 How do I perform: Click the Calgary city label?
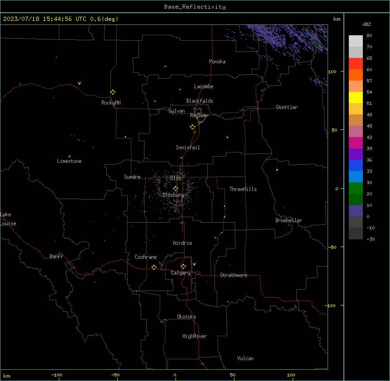point(181,273)
